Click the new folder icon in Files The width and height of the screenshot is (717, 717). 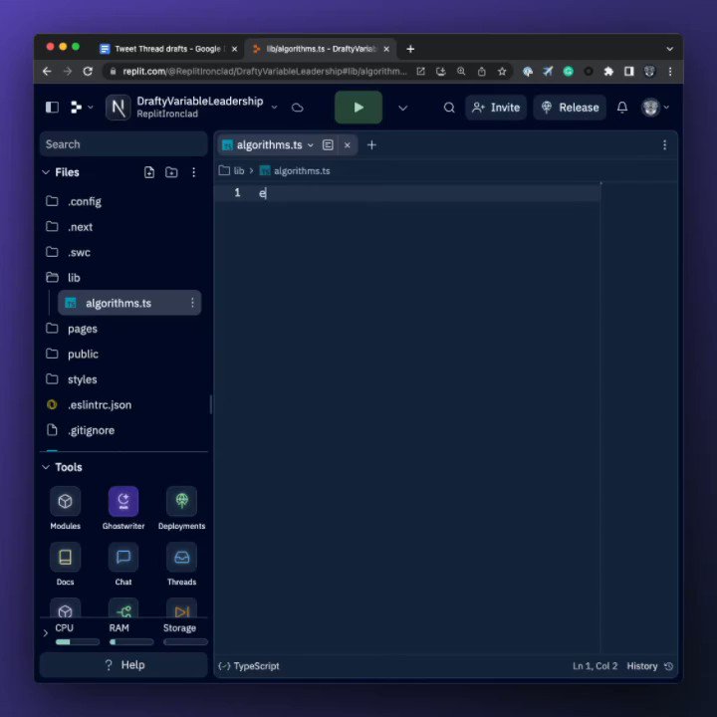point(171,172)
